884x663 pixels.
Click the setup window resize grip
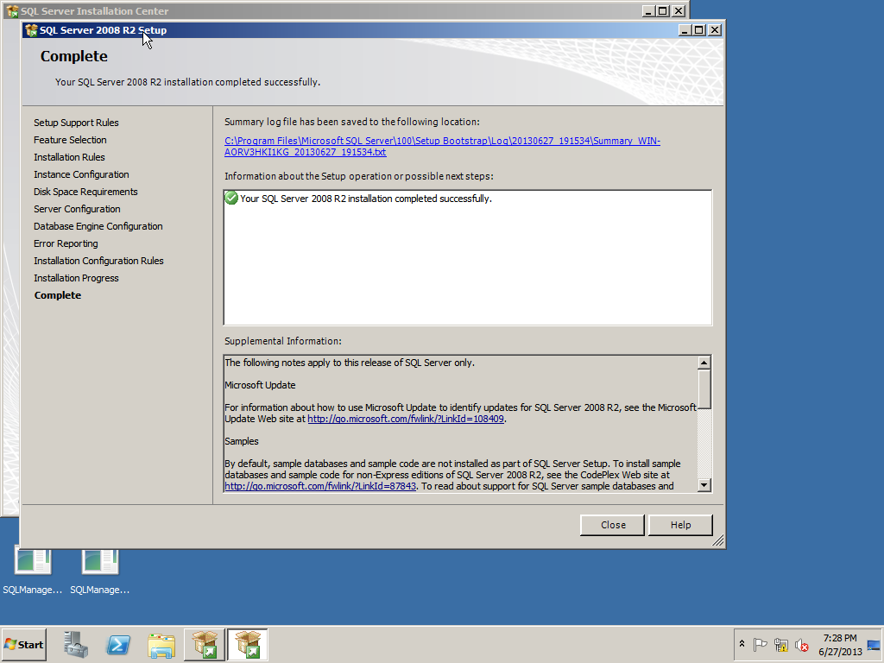click(x=717, y=541)
